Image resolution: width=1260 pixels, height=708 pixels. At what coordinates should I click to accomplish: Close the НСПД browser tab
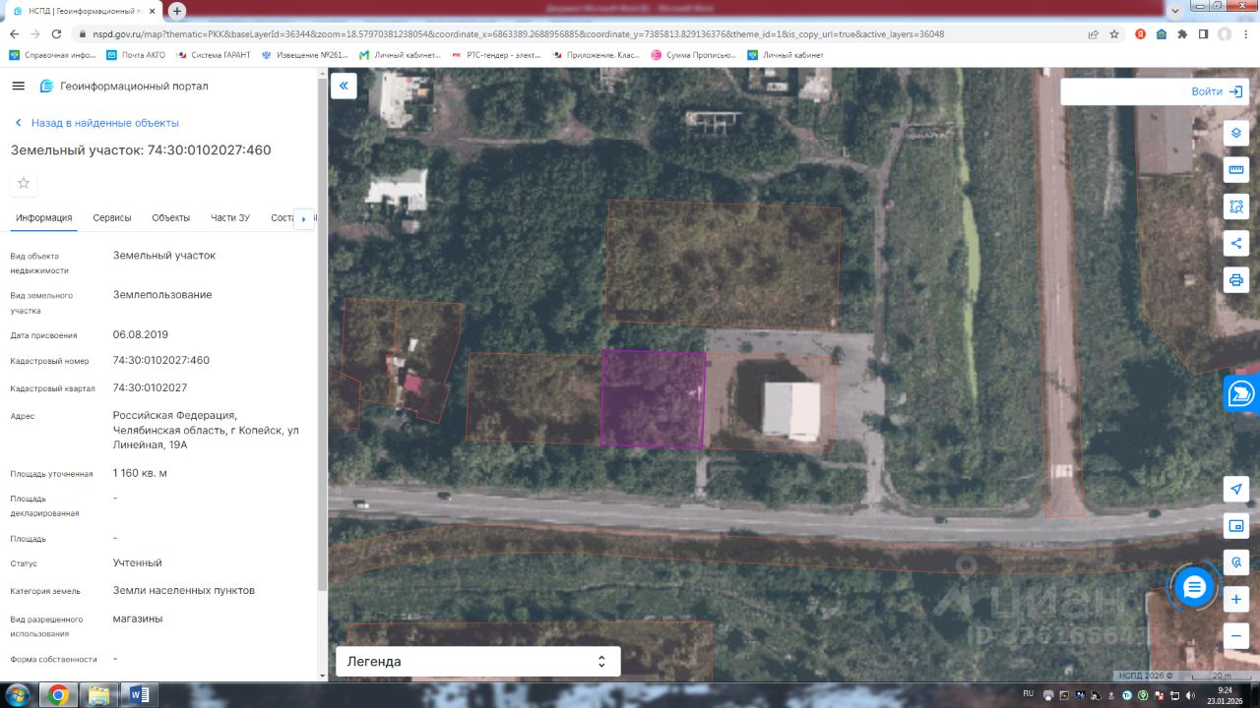pyautogui.click(x=154, y=11)
